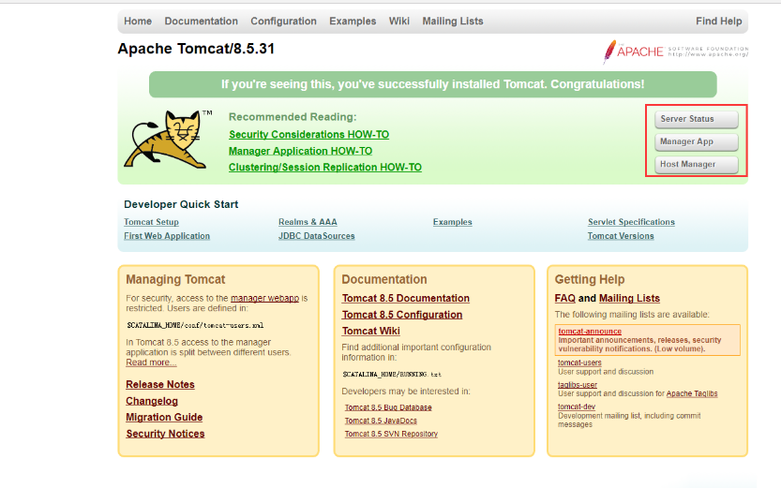The height and width of the screenshot is (488, 781).
Task: Click the $CATALINA_HOME/conf/tomcat-users.xml path text
Action: pos(195,325)
